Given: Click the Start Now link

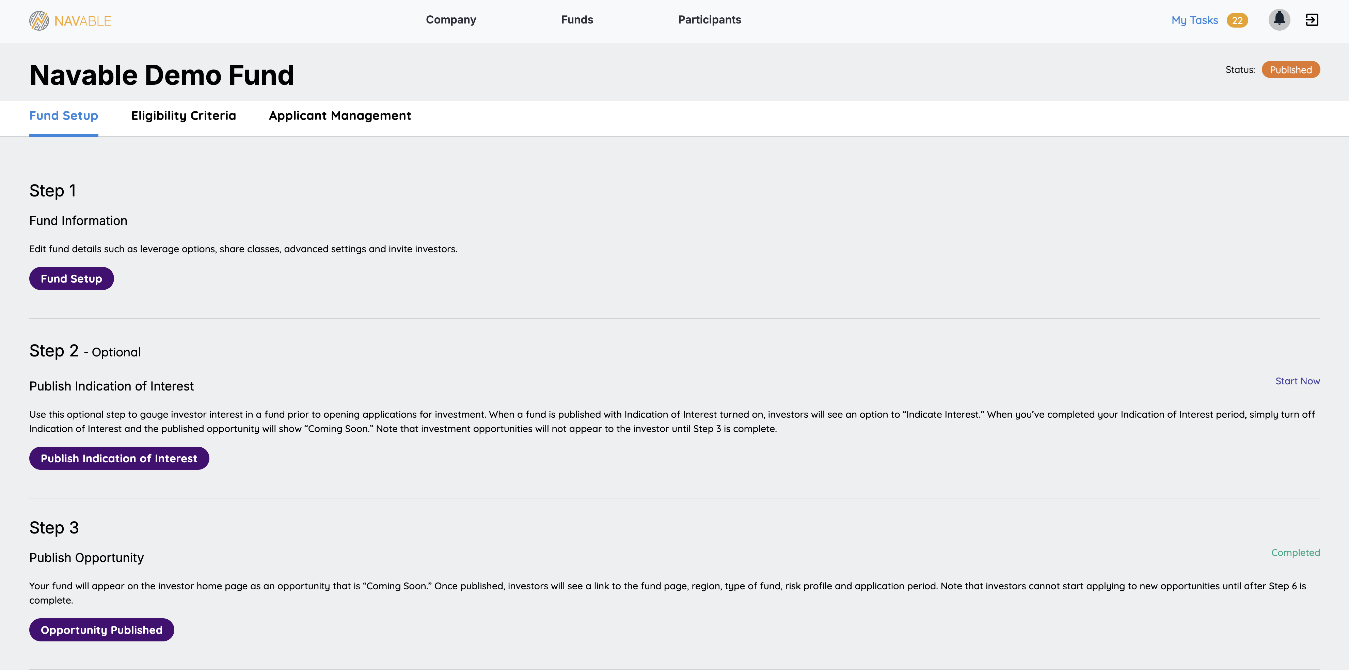Looking at the screenshot, I should coord(1297,381).
